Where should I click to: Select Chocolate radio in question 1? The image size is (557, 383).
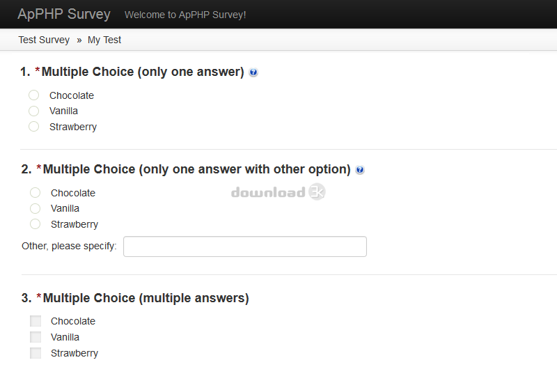coord(33,95)
